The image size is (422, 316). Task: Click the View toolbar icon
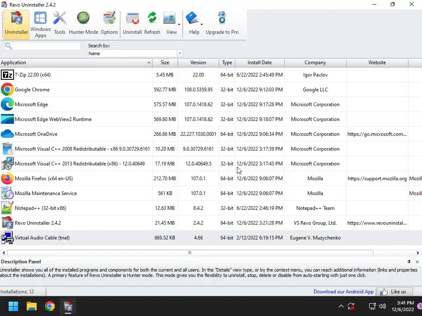169,18
